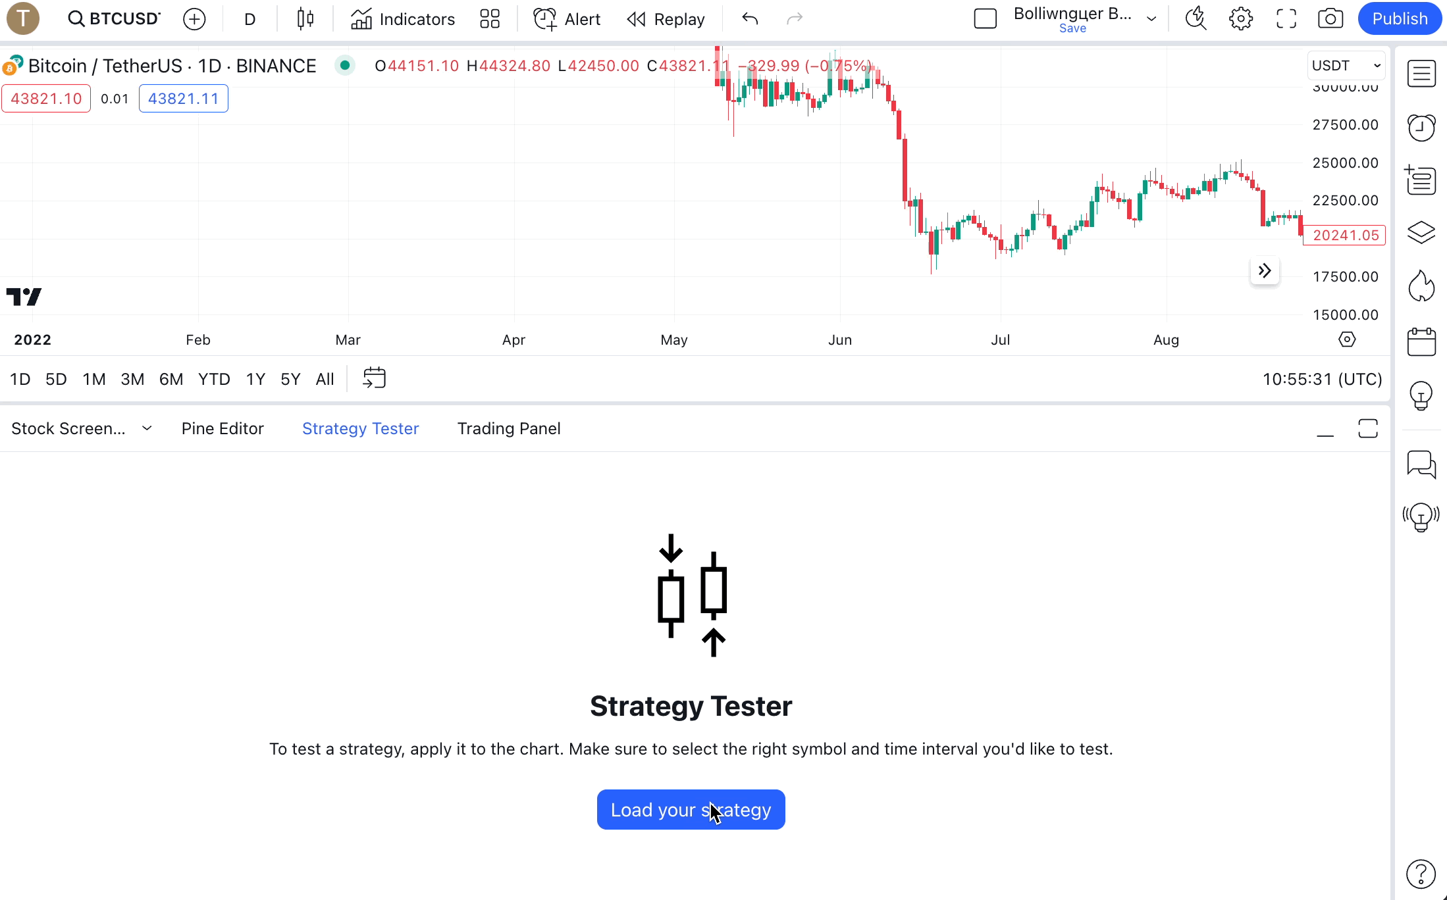Open the Hotlists panel
Viewport: 1447px width, 900px height.
[1421, 286]
